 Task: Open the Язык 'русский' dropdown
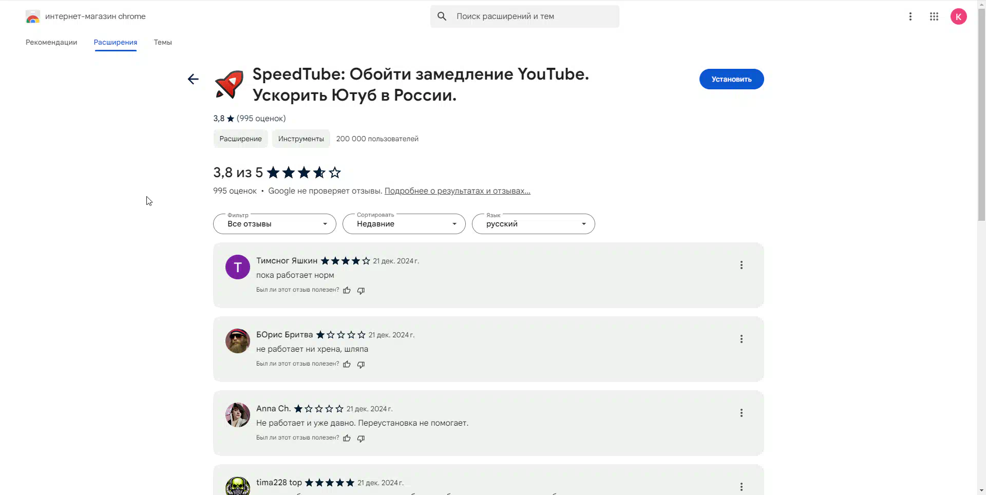[x=534, y=224]
